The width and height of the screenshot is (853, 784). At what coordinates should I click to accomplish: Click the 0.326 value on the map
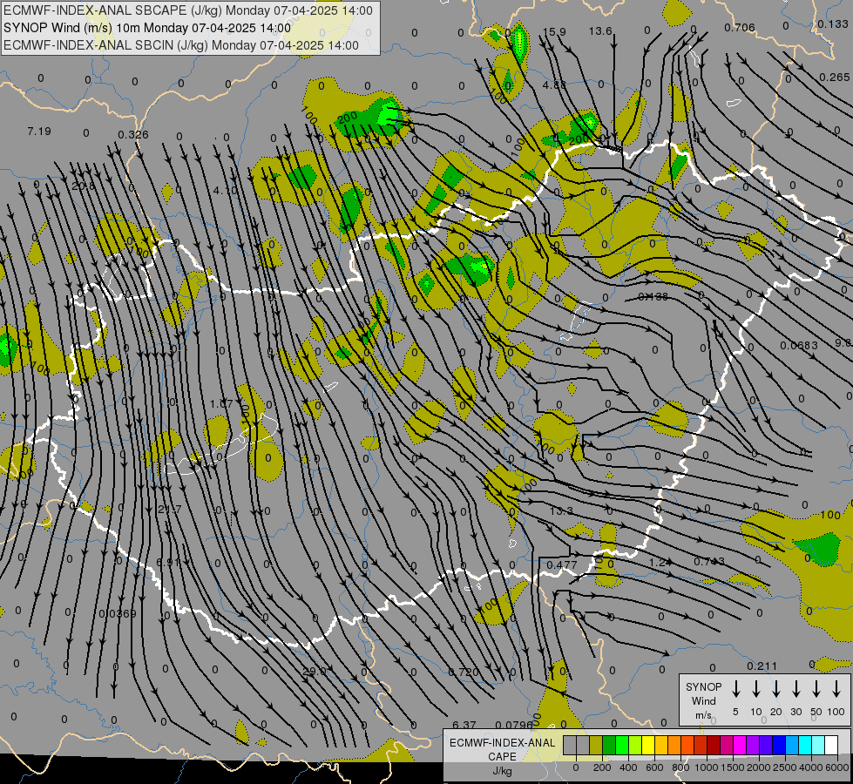[x=133, y=134]
